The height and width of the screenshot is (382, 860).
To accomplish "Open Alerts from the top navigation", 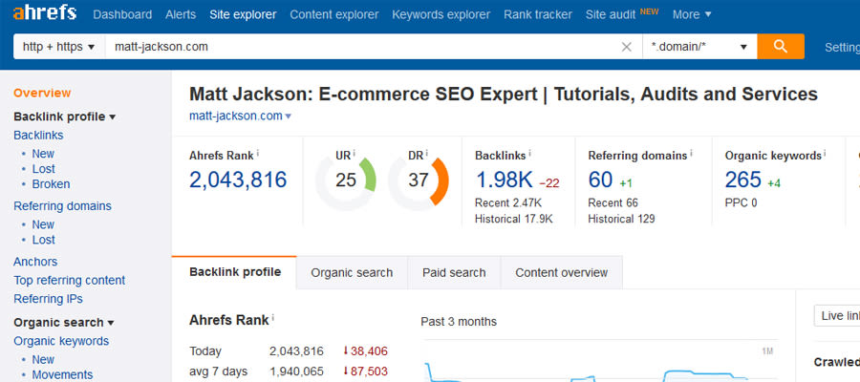I will click(181, 14).
